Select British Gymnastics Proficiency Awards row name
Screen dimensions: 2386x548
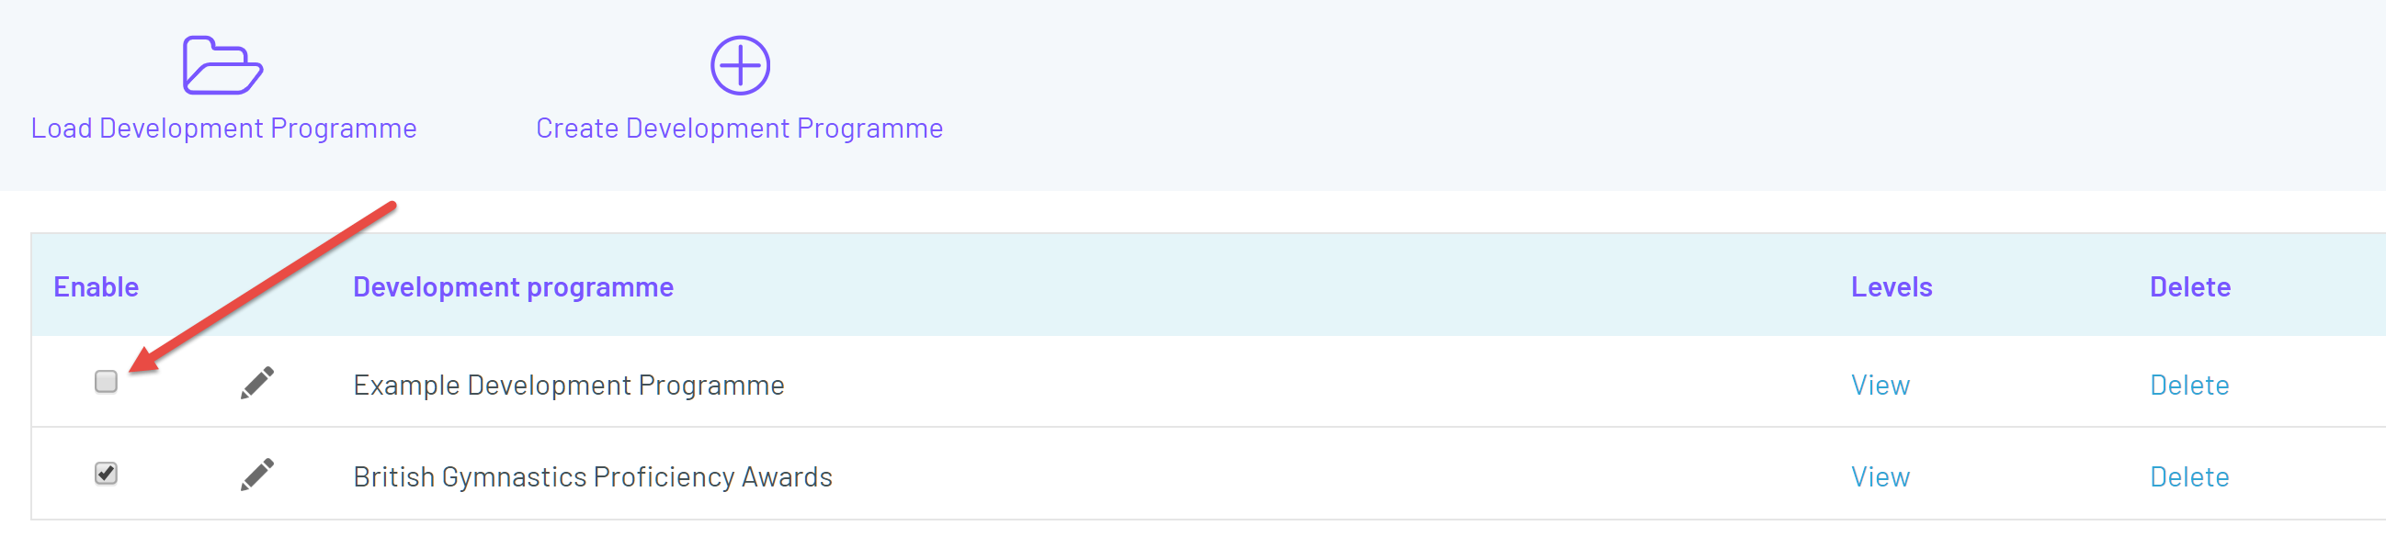pos(592,475)
